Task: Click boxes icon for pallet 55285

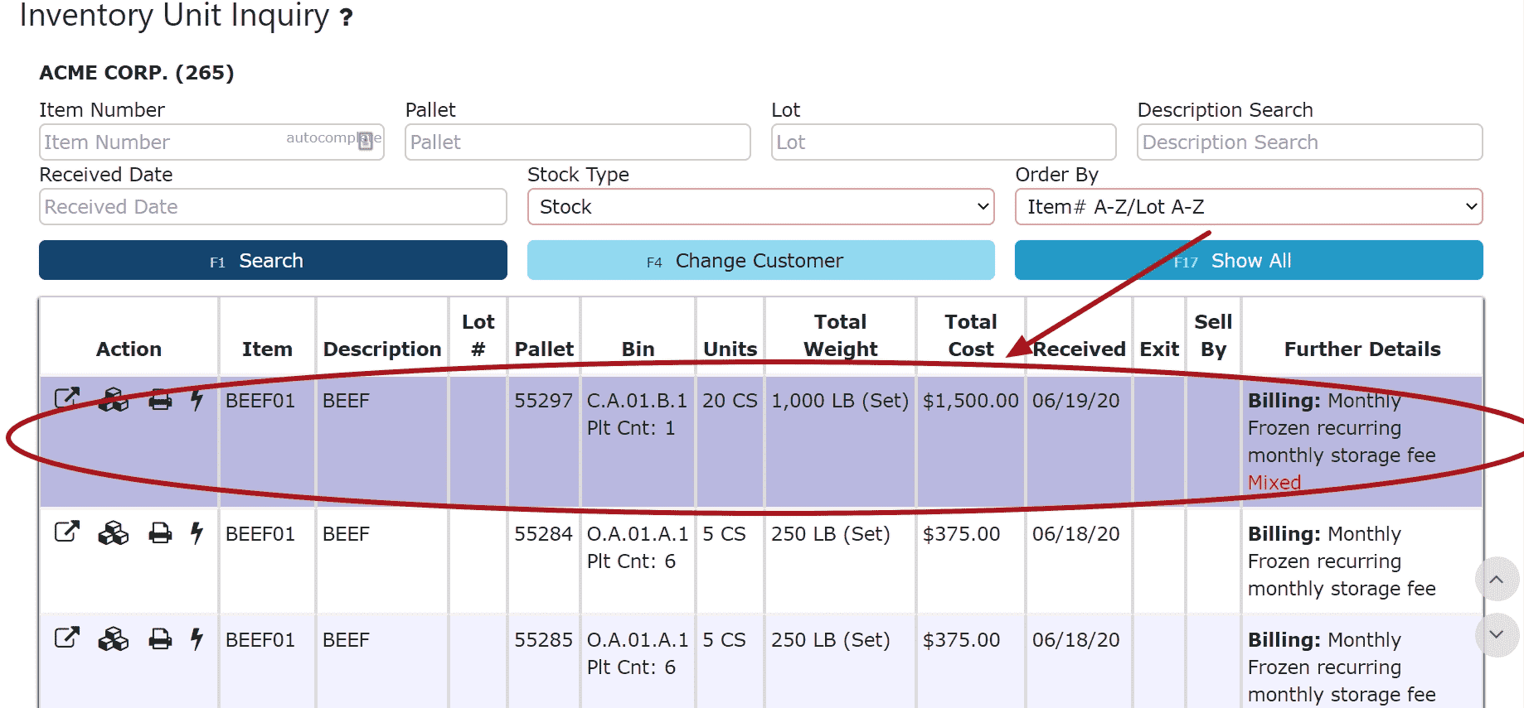Action: (x=114, y=639)
